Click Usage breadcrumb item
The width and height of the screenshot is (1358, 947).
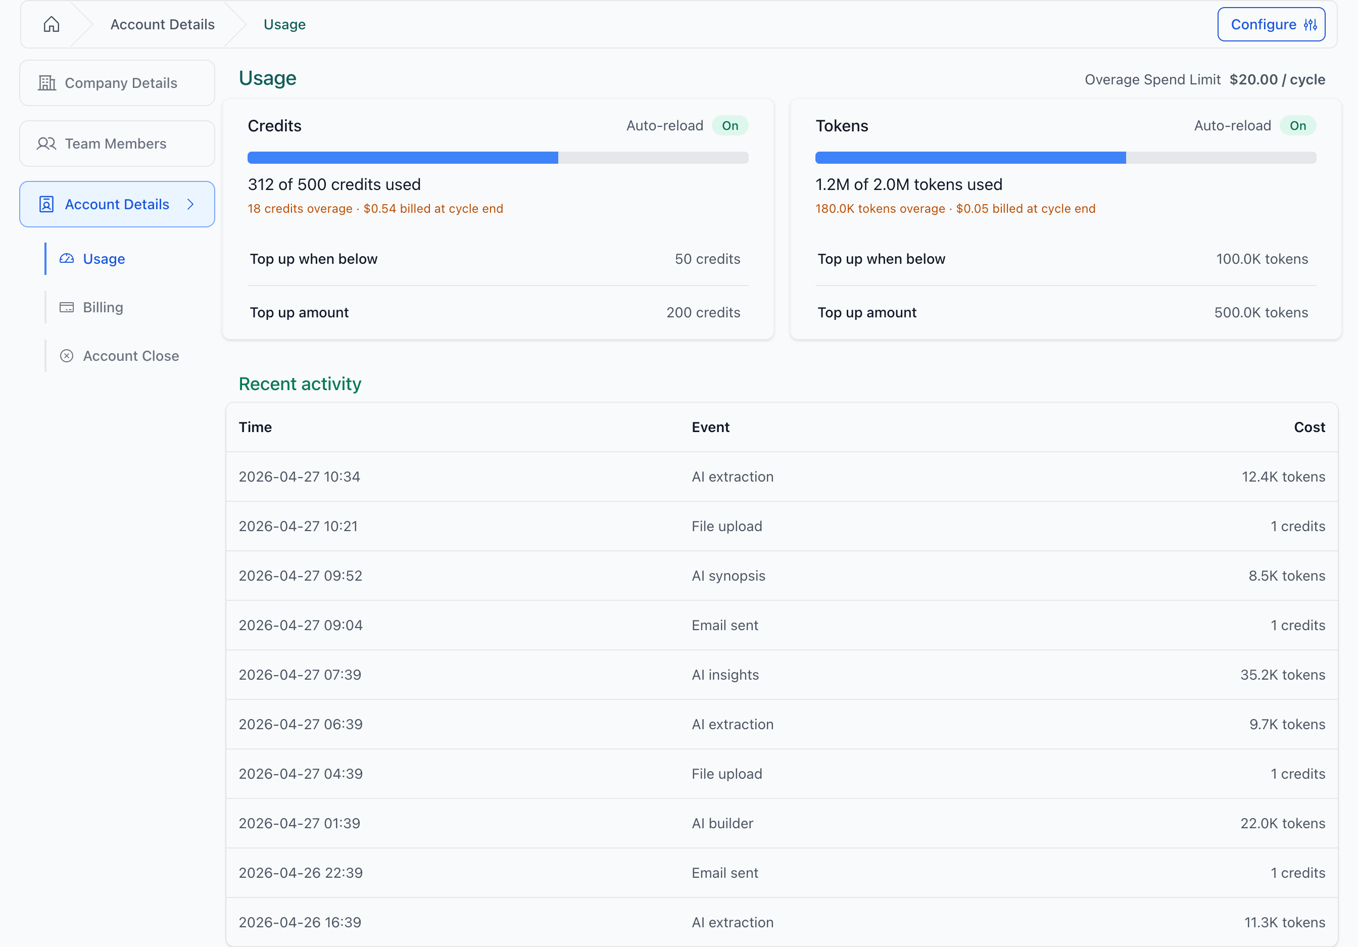click(284, 24)
